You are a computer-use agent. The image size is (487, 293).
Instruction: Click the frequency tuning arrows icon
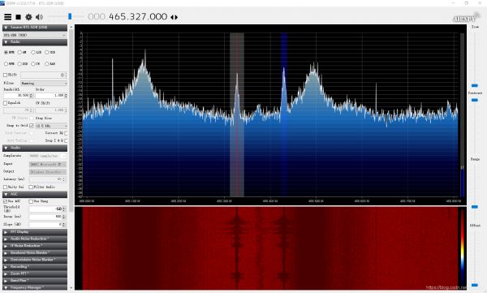point(175,17)
